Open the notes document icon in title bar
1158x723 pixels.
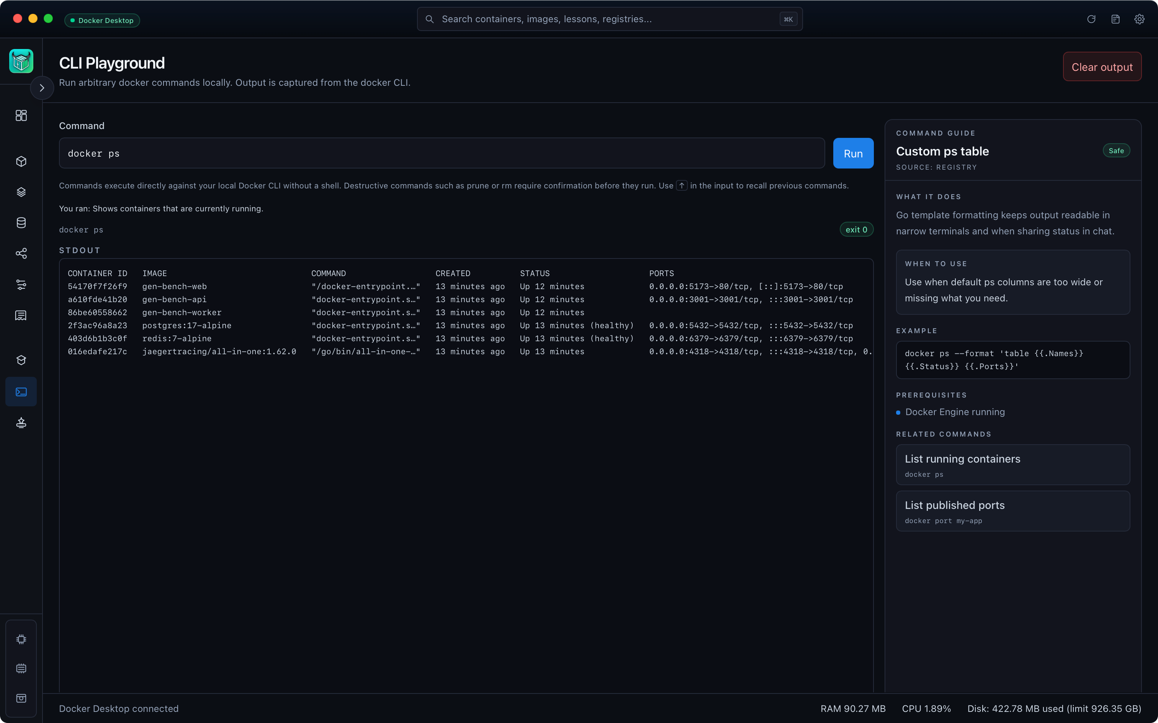click(x=1115, y=19)
